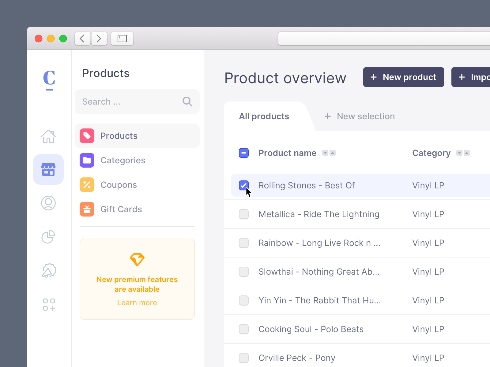This screenshot has width=490, height=367.
Task: Click Metallica - Ride The Lightning name
Action: pyautogui.click(x=319, y=214)
